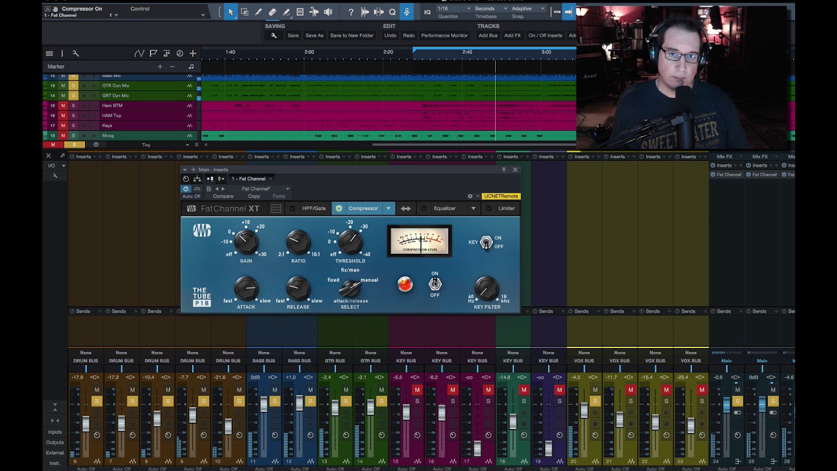The width and height of the screenshot is (837, 471).
Task: Open plugin routing icon in plugin header
Action: 197,179
